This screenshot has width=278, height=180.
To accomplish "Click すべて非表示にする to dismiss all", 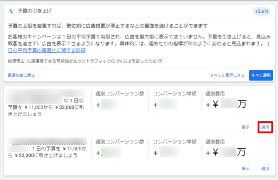I will coord(227,75).
